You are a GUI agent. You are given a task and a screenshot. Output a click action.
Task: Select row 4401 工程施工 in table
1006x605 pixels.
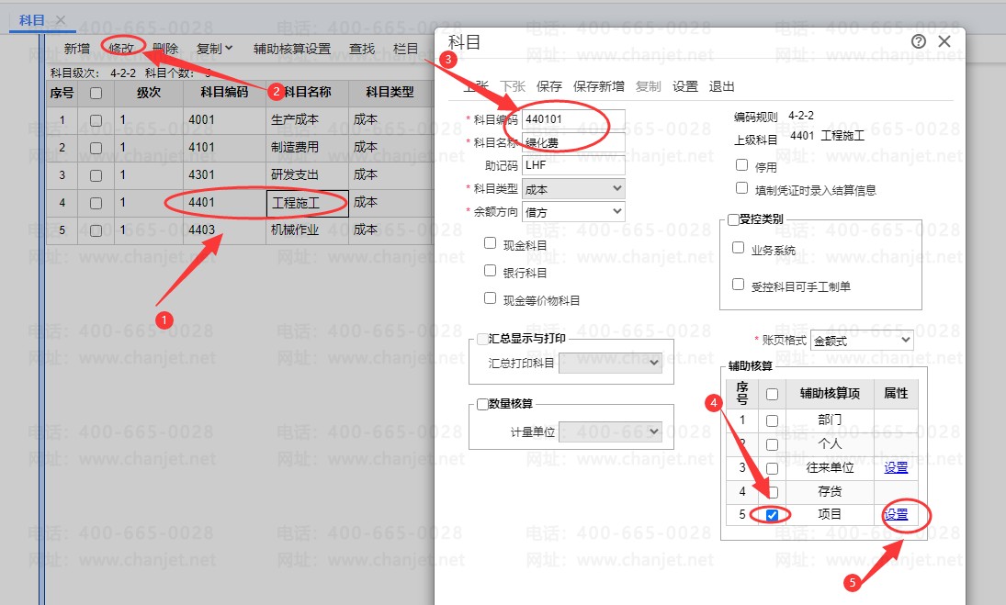(239, 203)
